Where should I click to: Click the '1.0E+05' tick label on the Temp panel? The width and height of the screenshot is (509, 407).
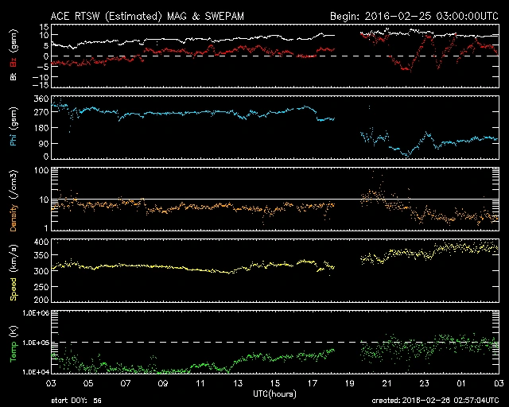coord(36,343)
